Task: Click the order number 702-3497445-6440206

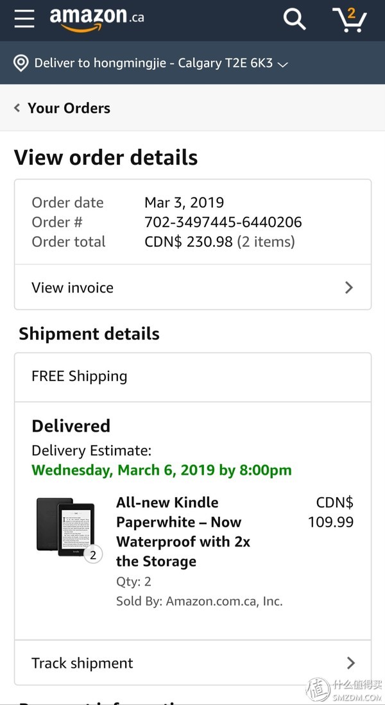Action: tap(223, 222)
